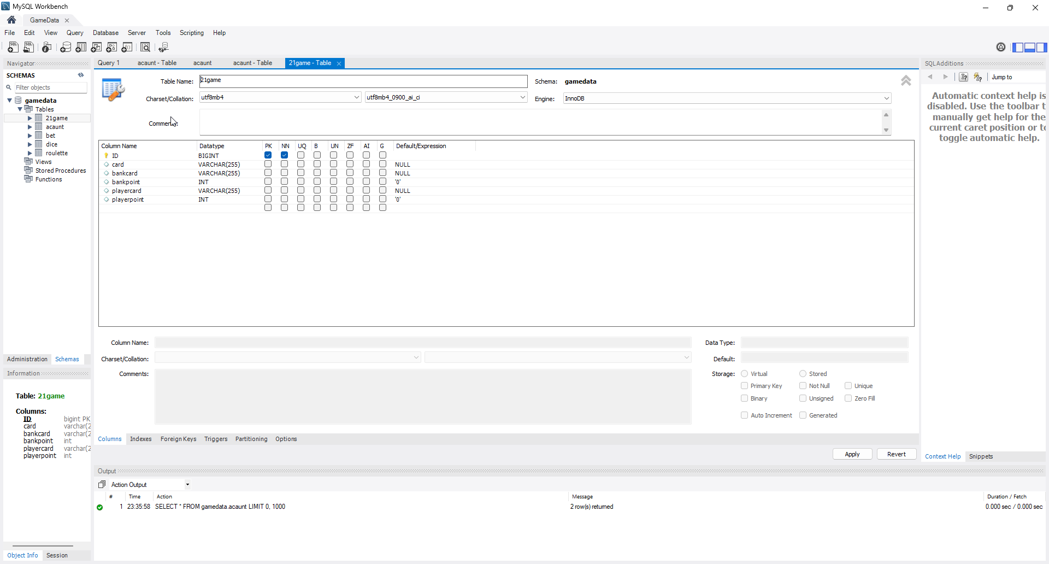Create a new table icon
This screenshot has height=564, width=1049.
coord(81,48)
